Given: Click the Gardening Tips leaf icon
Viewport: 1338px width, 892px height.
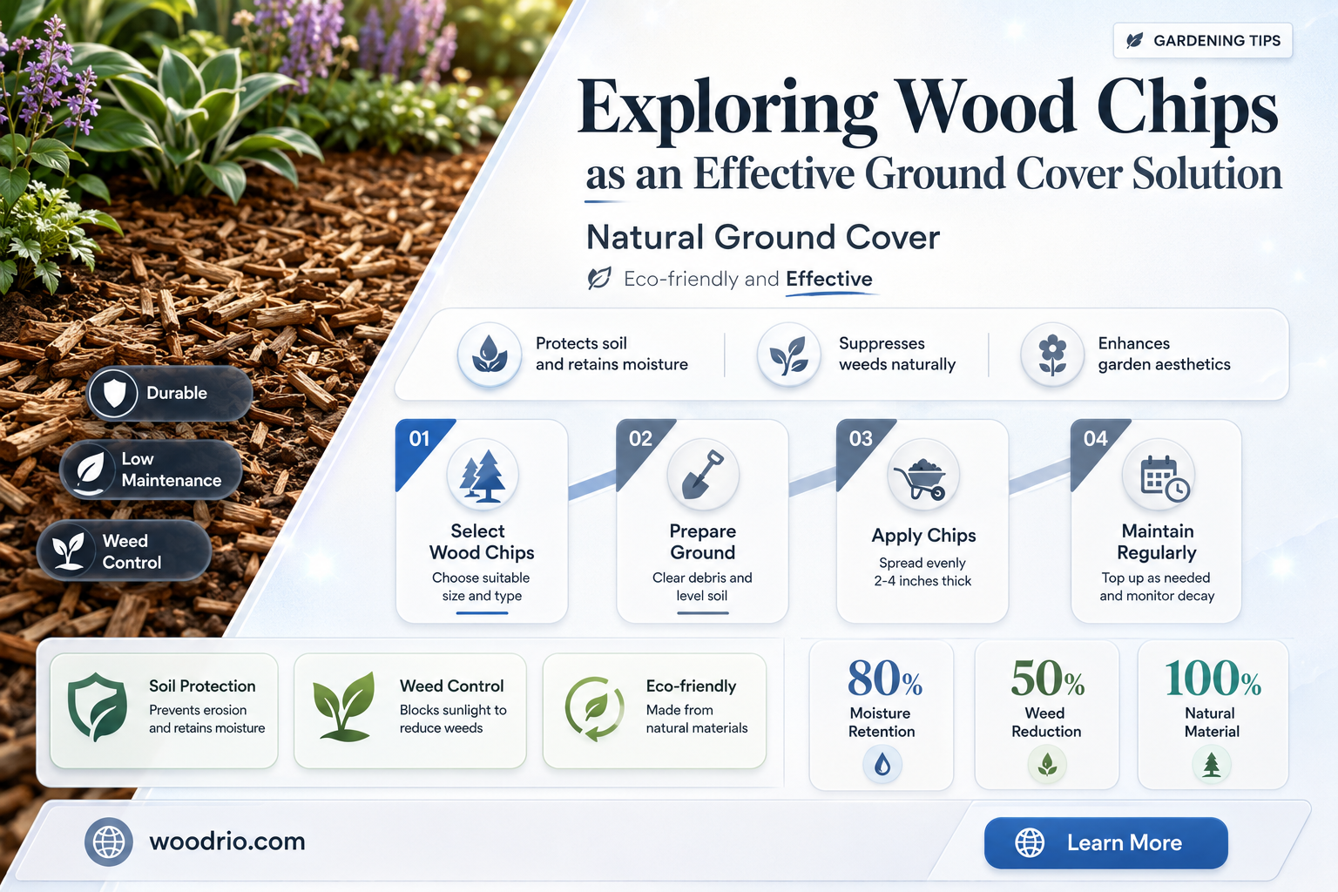Looking at the screenshot, I should 1134,40.
